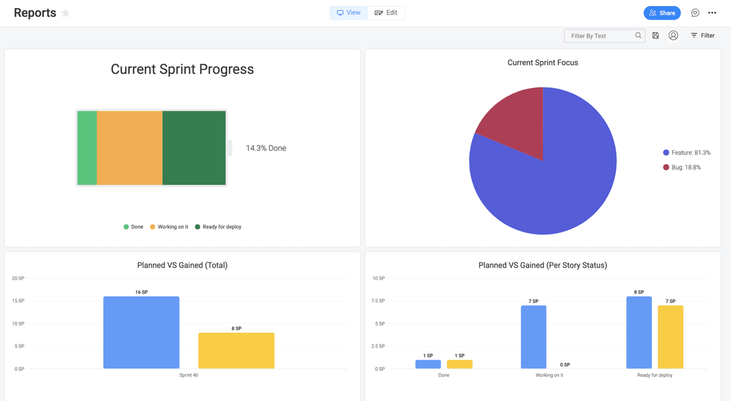Click the blue 16 SP bar
Viewport: 731px width, 401px height.
coord(141,332)
